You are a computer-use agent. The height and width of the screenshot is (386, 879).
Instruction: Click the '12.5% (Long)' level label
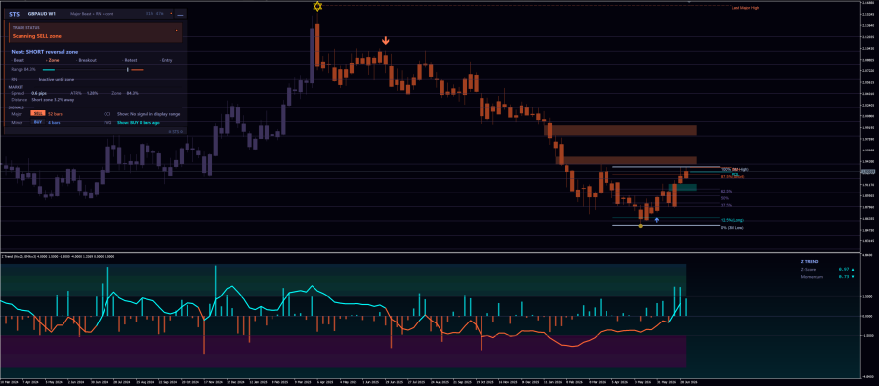coord(732,220)
